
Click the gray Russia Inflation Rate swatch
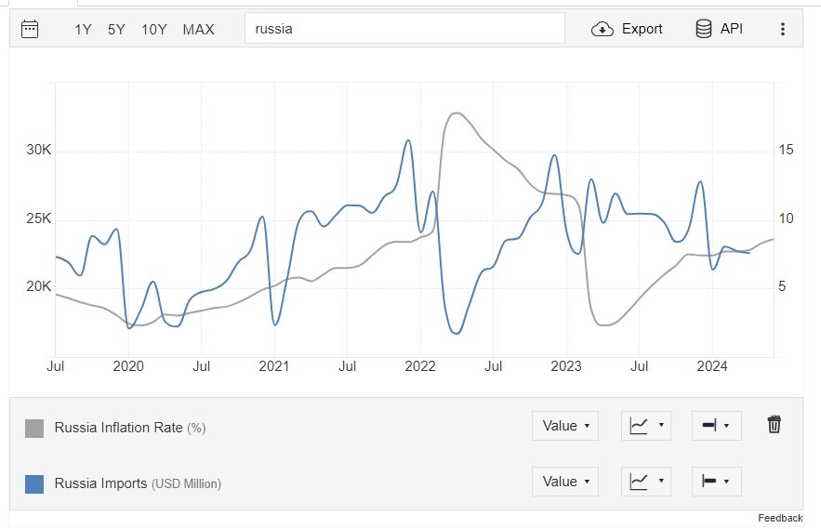click(x=34, y=429)
